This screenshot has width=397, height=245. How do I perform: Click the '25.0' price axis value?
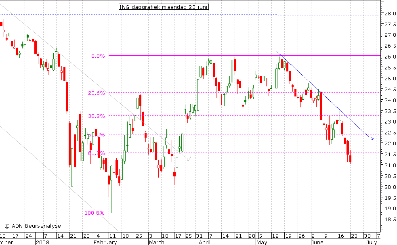pos(390,78)
